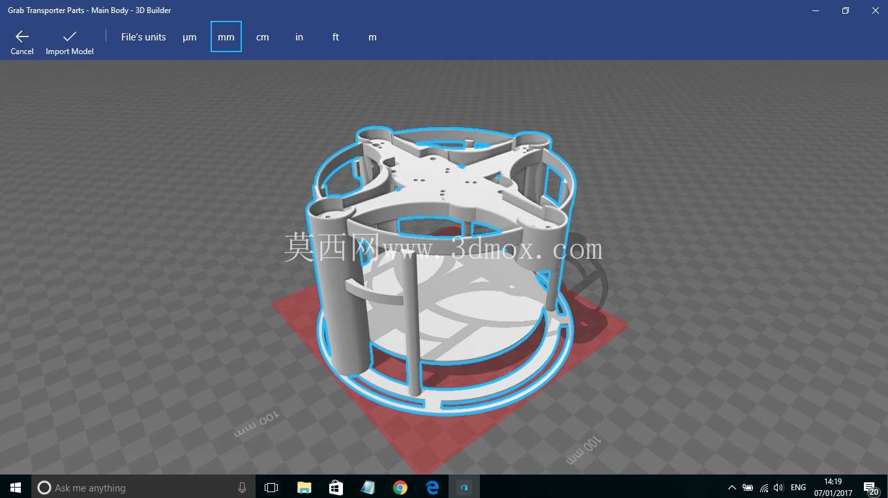This screenshot has width=888, height=498.
Task: Click the active 3D Builder taskbar icon
Action: [x=464, y=488]
